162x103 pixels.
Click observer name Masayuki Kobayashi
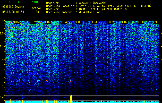(x=92, y=3)
